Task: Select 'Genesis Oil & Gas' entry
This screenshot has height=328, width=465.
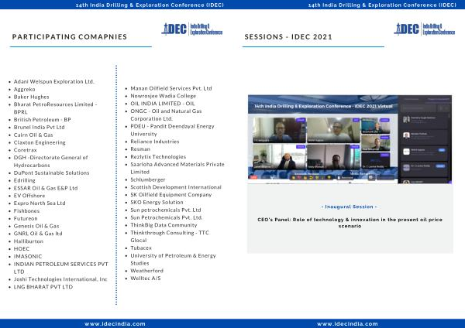Action: pyautogui.click(x=36, y=226)
